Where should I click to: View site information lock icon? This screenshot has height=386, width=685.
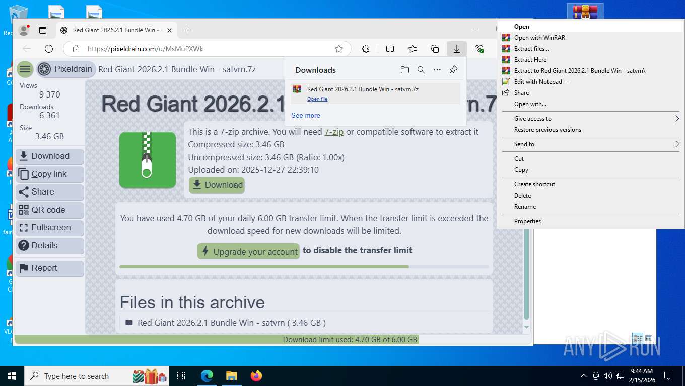76,49
